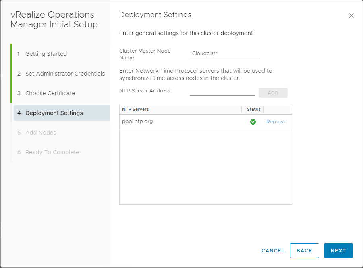Click the Status column header

coord(253,109)
